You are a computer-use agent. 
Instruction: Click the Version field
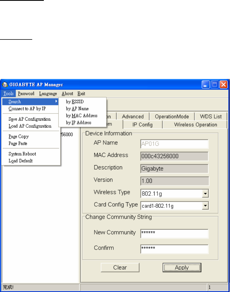pos(175,181)
